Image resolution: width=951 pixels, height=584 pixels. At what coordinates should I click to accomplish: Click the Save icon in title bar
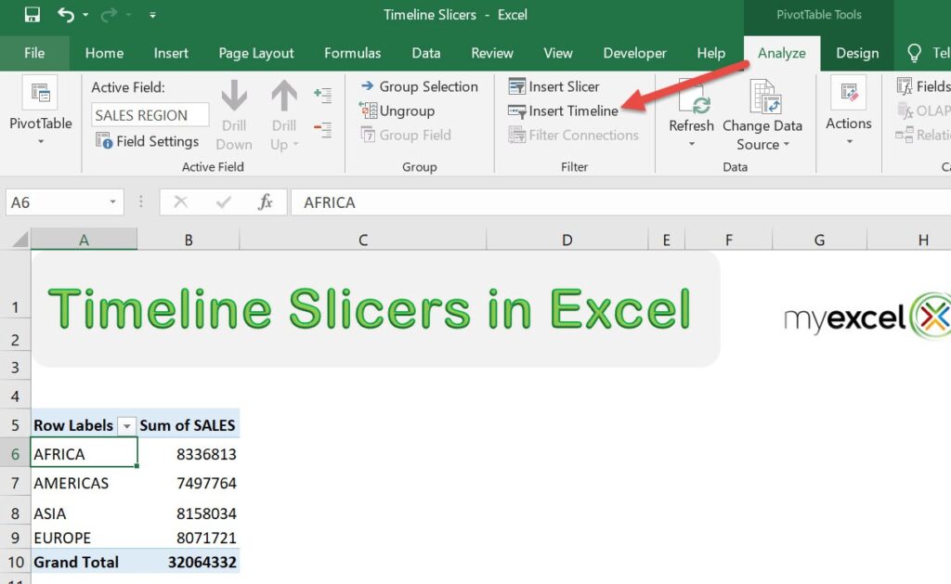click(32, 15)
